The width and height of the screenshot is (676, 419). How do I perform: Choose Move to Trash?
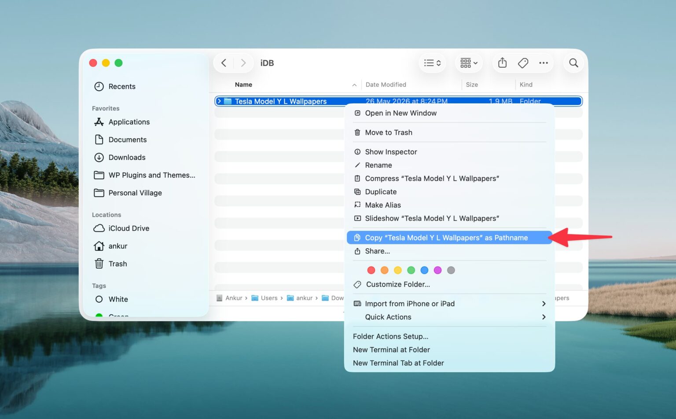point(449,132)
